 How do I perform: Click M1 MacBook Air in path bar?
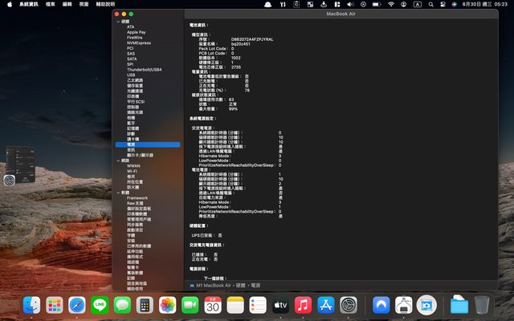pyautogui.click(x=216, y=285)
